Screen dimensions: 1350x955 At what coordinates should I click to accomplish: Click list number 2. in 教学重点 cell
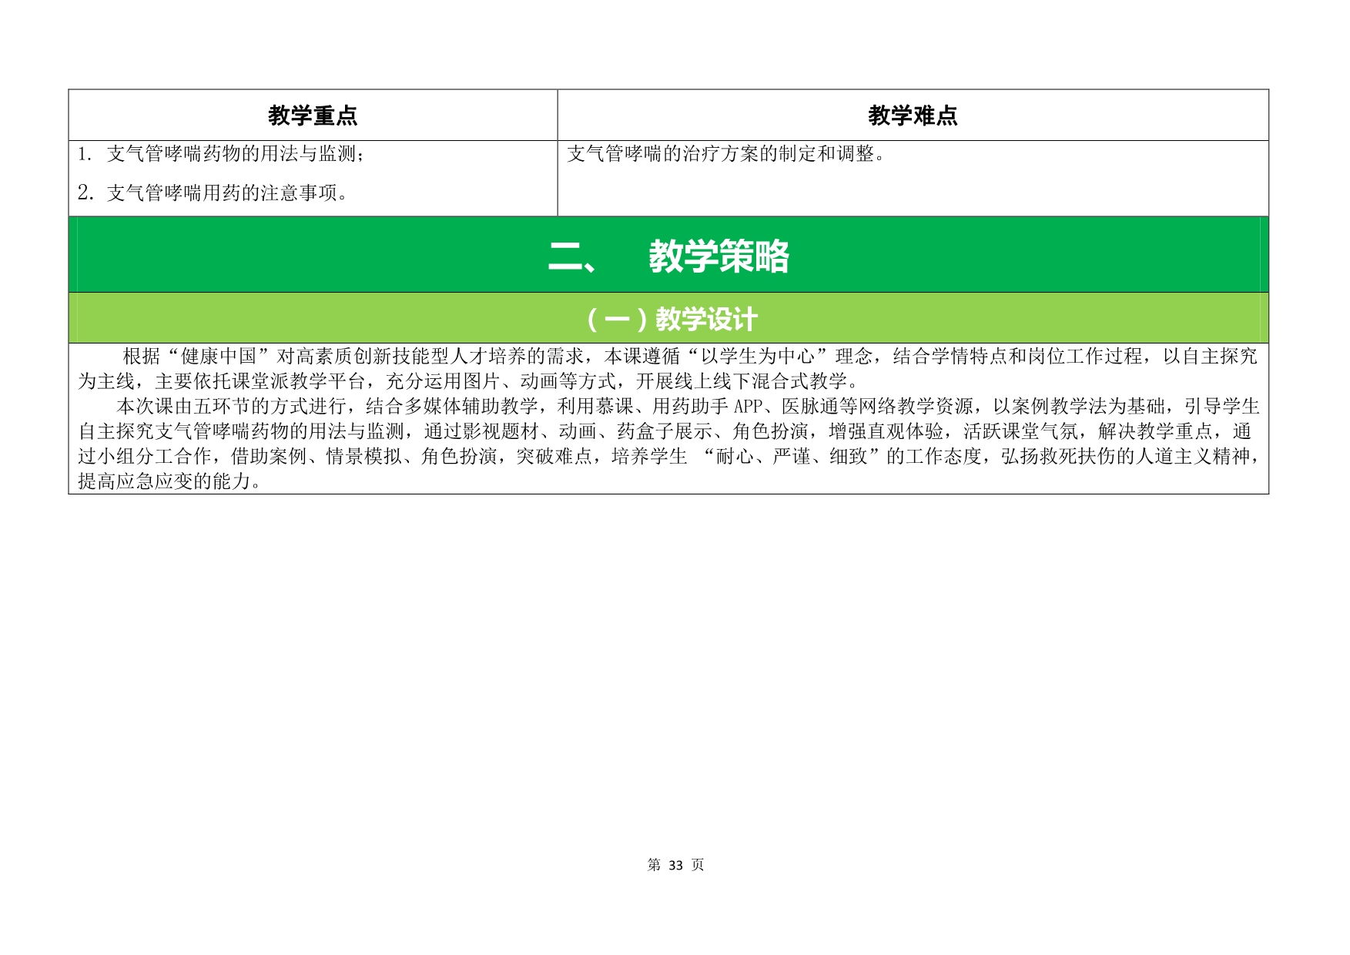pyautogui.click(x=85, y=193)
